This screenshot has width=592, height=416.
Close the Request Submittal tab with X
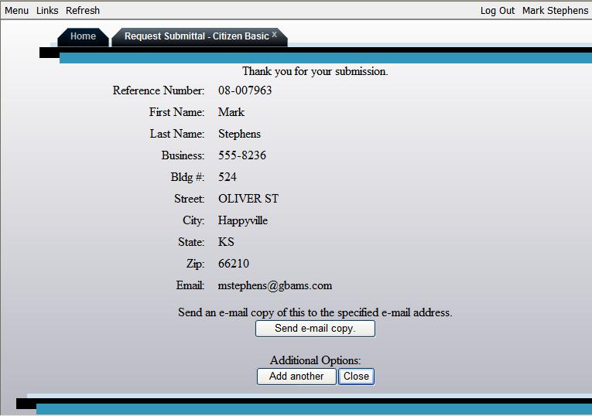click(275, 34)
